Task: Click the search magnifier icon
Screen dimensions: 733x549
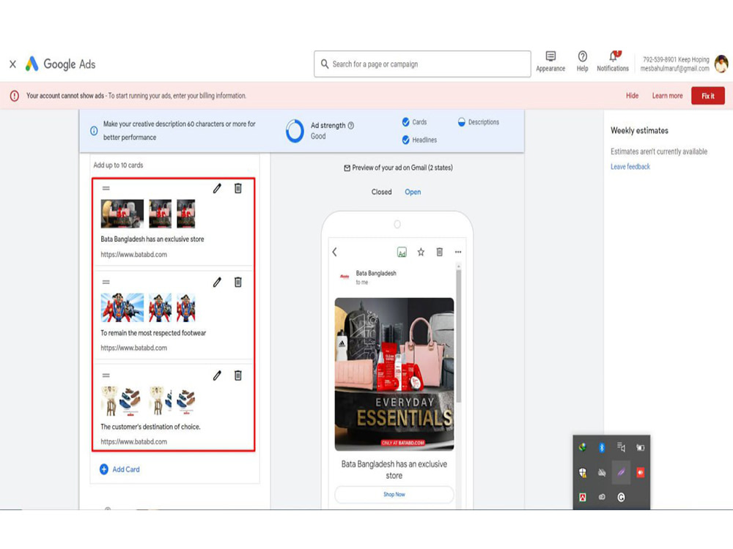Action: click(x=325, y=64)
